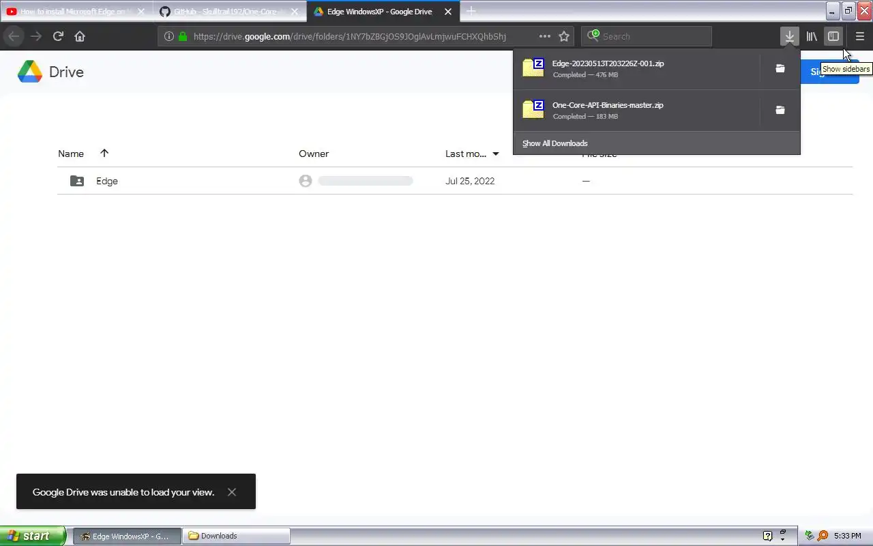Viewport: 873px width, 546px height.
Task: Click the owner avatar in Edge row
Action: 306,181
